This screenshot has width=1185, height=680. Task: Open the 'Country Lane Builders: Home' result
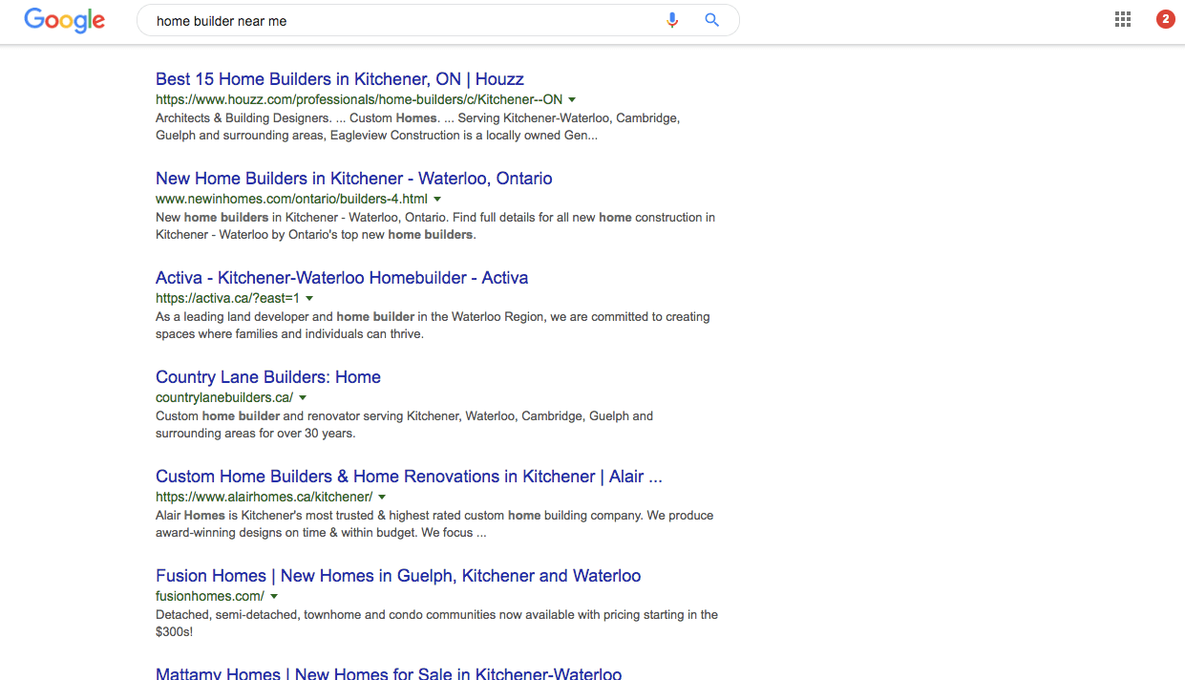point(267,377)
